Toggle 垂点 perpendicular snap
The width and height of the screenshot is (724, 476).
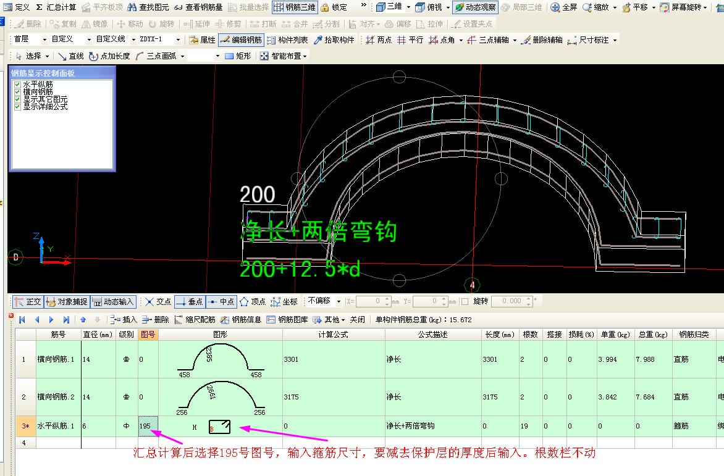click(x=190, y=302)
